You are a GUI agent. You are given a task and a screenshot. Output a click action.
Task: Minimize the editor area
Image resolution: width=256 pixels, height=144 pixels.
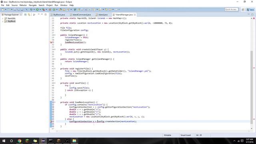point(248,14)
